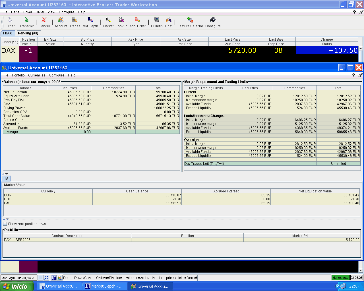Click the Buying Power total 180022.25 EUR
Image resolution: width=364 pixels, height=291 pixels.
pos(167,108)
